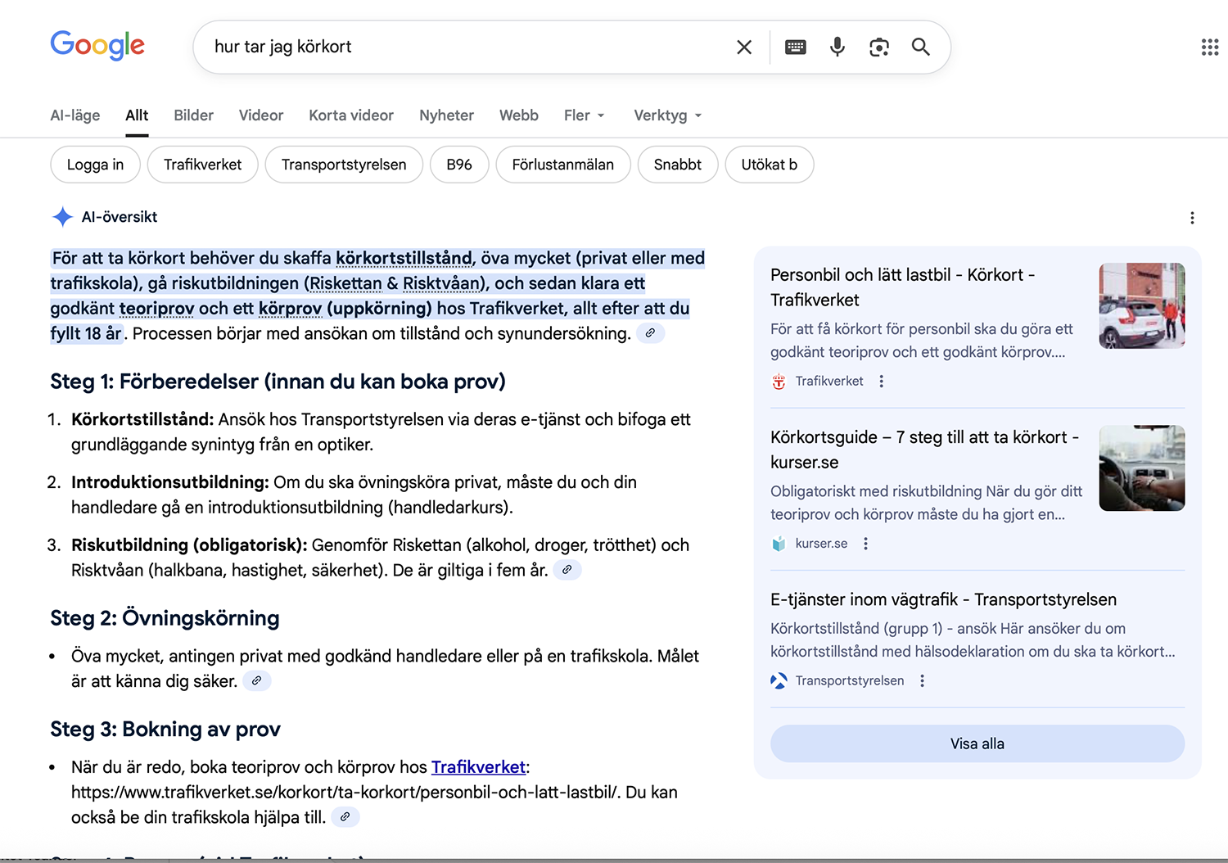Follow the Trafikverket hyperlink in Steg 3
This screenshot has height=863, width=1228.
478,767
